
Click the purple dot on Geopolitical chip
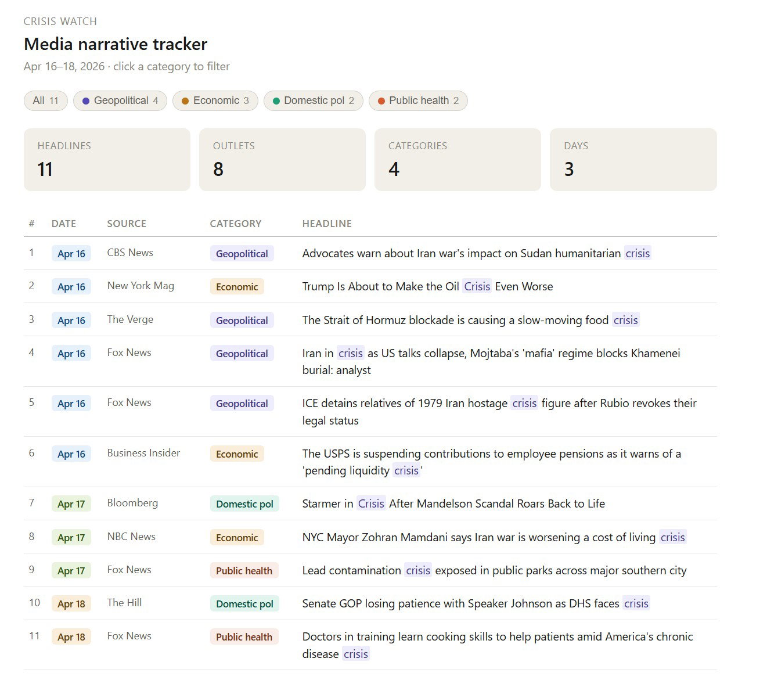click(86, 101)
